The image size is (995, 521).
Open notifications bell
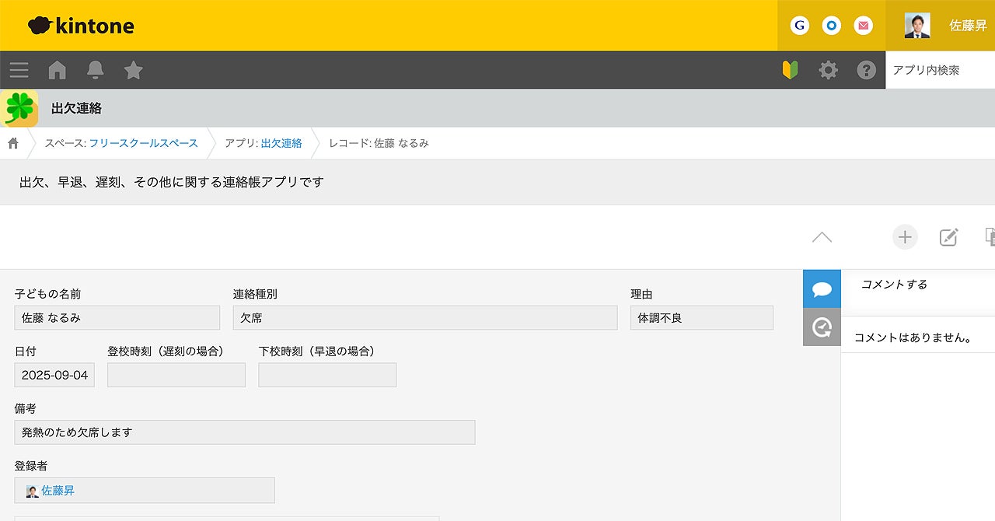96,70
